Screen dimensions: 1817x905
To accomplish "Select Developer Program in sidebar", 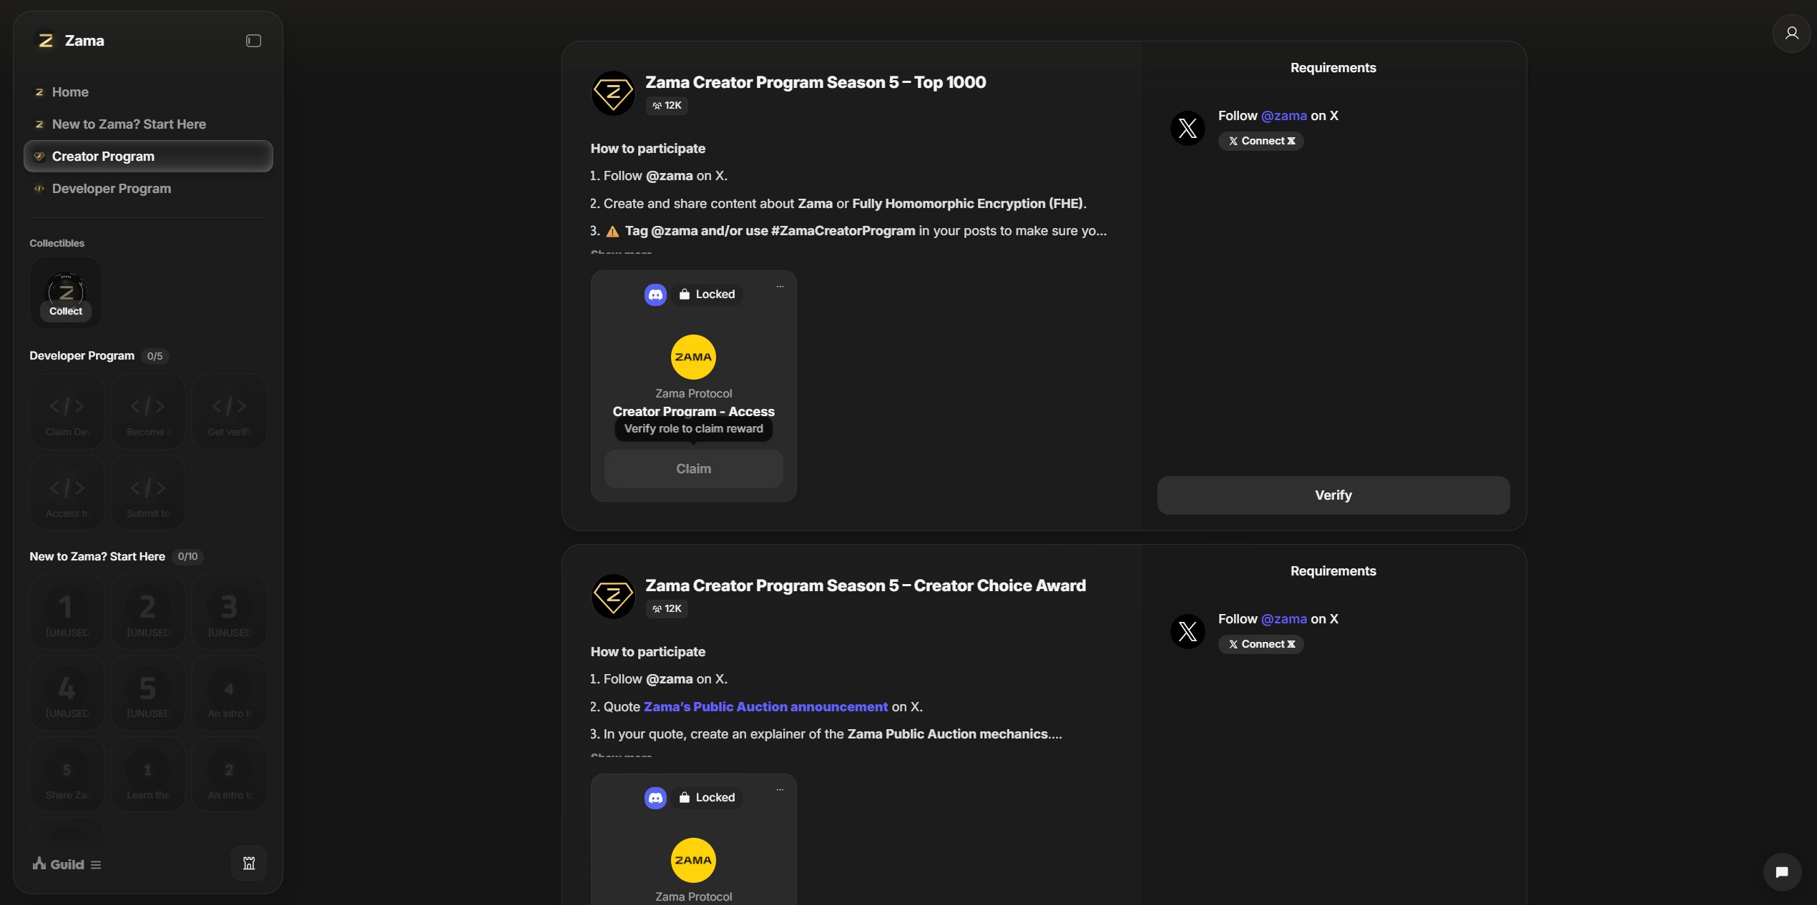I will (112, 189).
